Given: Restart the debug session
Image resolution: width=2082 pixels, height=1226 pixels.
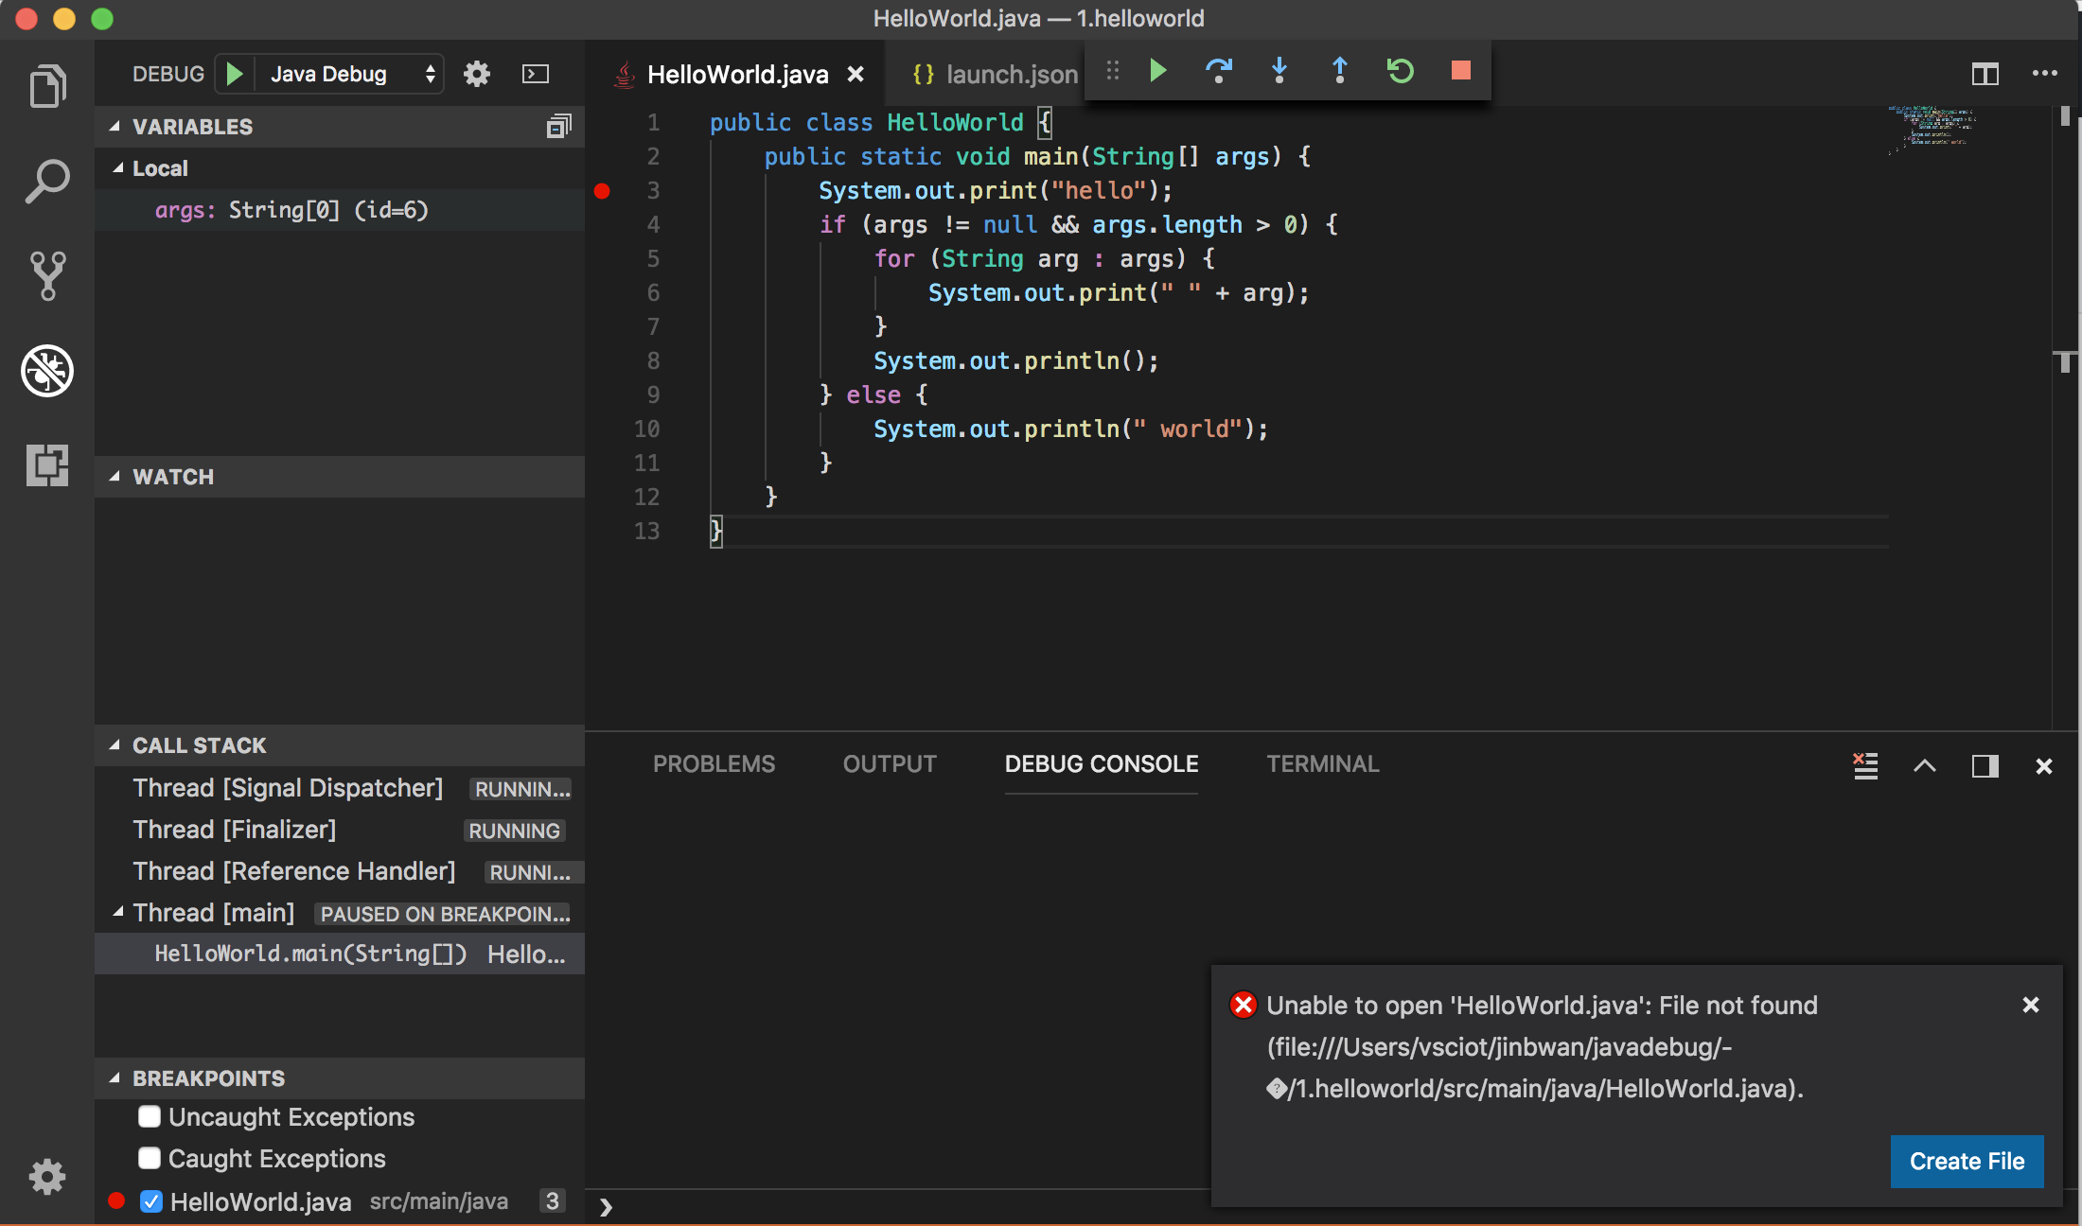Looking at the screenshot, I should 1401,70.
